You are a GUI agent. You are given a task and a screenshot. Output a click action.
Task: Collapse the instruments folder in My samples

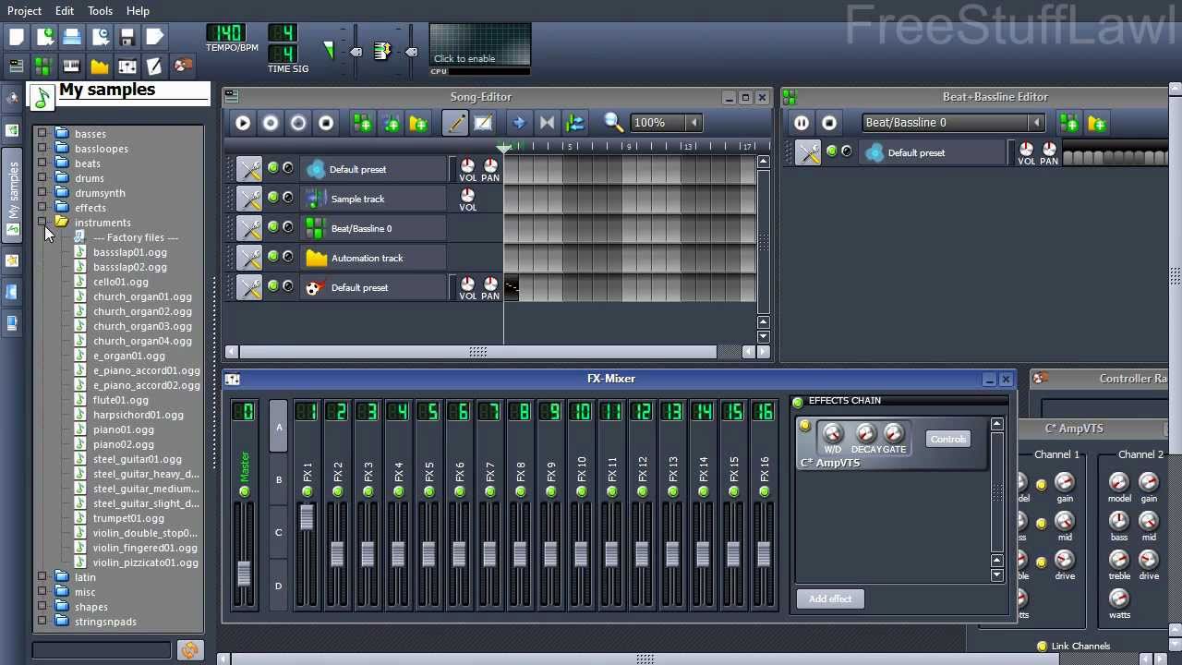click(42, 223)
